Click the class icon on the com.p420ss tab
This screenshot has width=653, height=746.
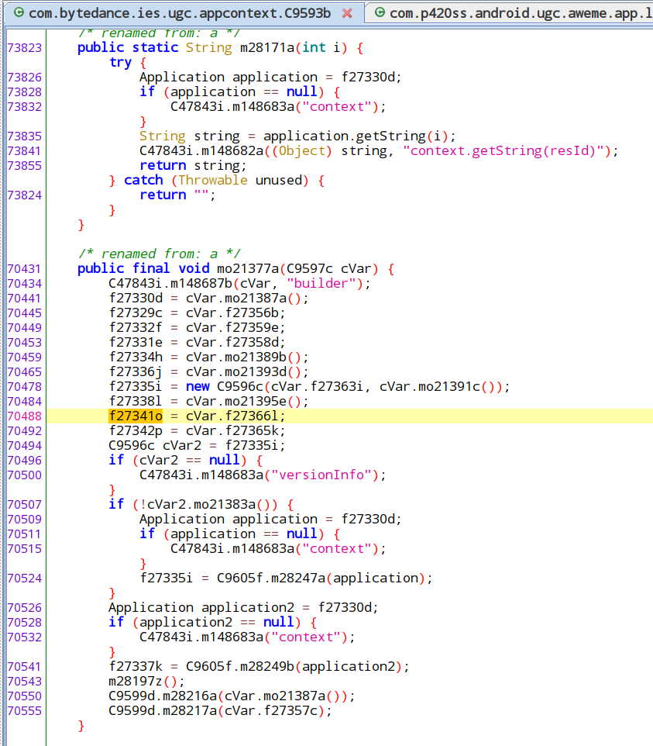coord(380,13)
